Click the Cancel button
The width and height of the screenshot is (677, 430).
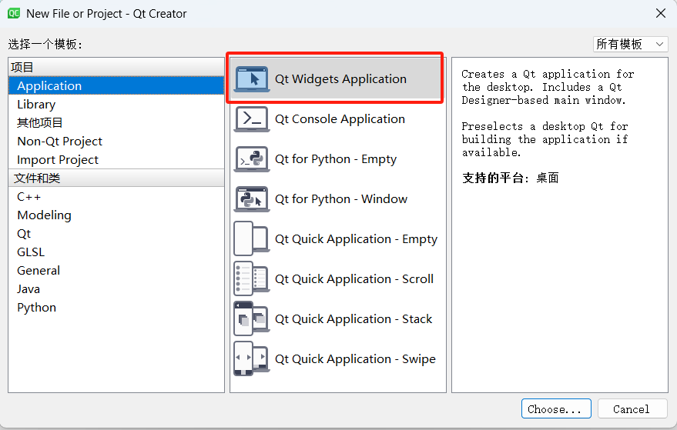pos(632,409)
